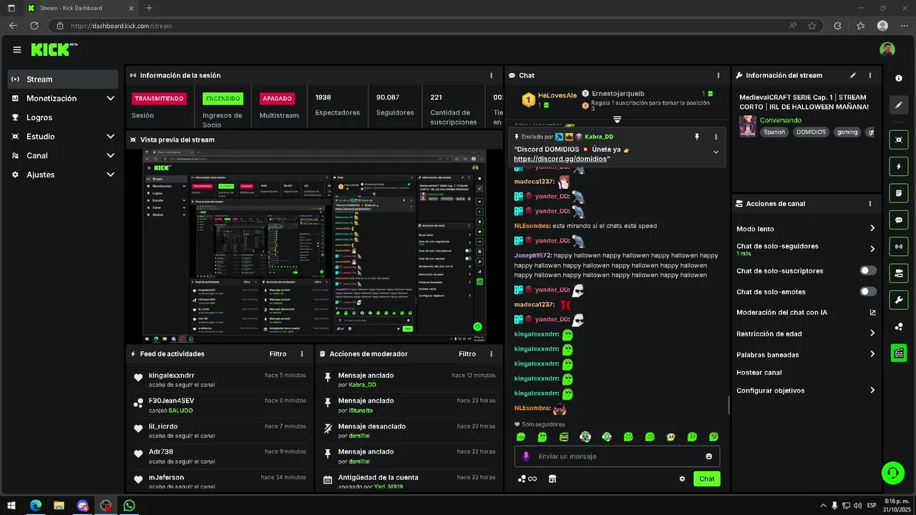
Task: Click the Enviar un mensaje input field
Action: [617, 456]
